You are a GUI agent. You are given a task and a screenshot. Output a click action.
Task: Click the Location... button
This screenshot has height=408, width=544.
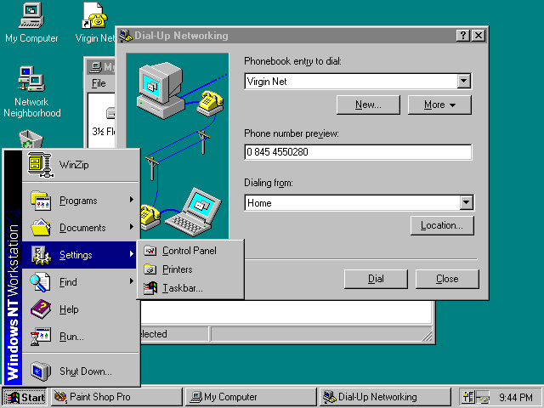coord(442,225)
